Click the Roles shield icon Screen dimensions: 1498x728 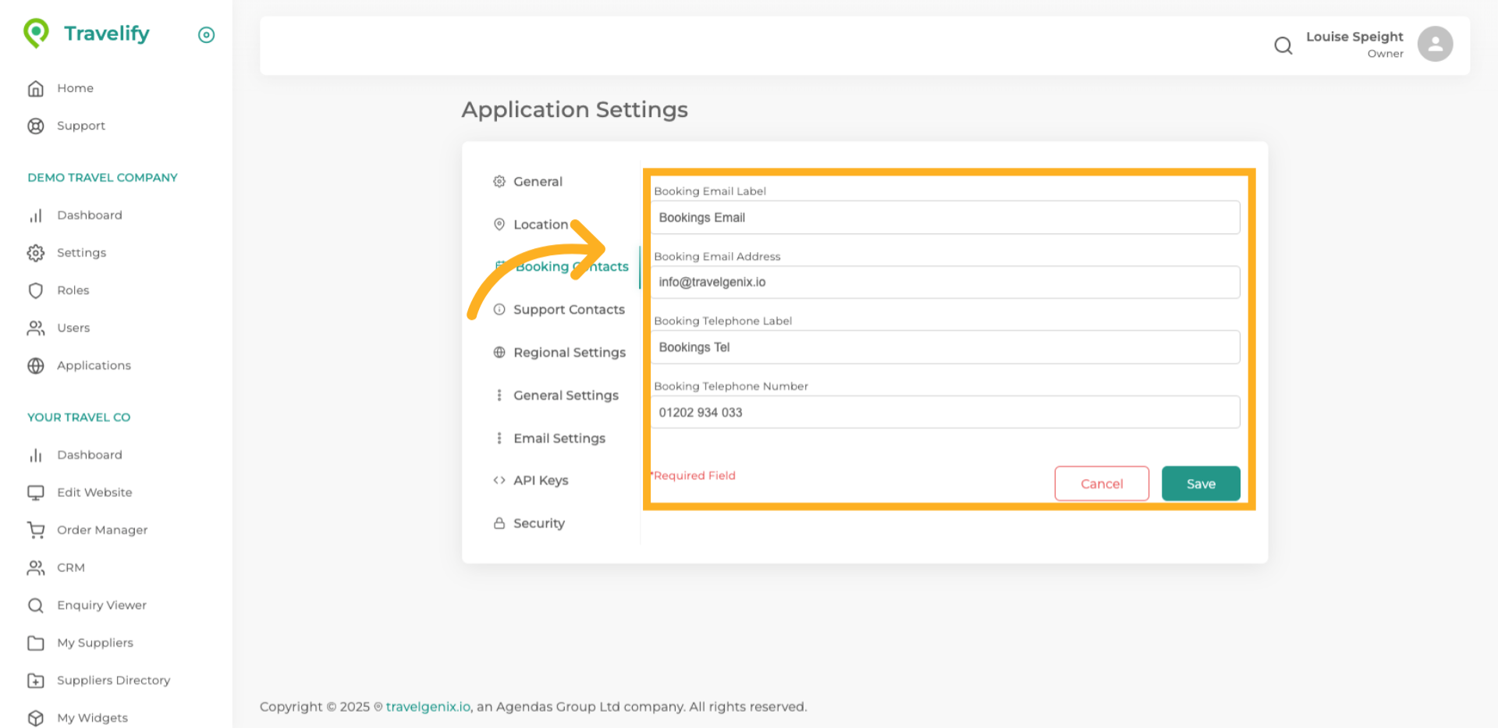[36, 291]
